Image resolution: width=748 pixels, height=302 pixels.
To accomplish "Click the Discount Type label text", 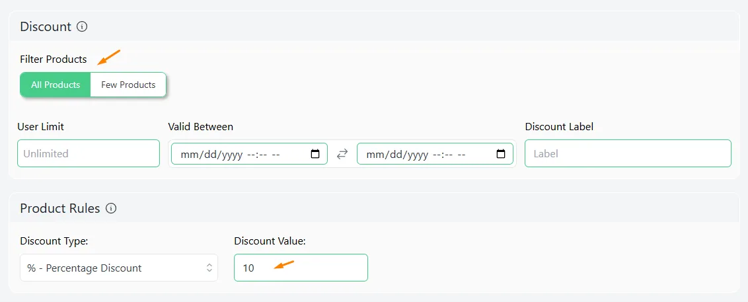I will 54,241.
